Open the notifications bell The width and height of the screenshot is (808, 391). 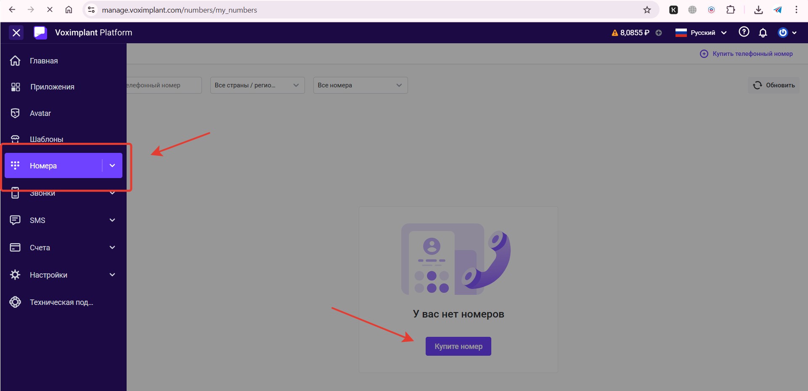763,33
